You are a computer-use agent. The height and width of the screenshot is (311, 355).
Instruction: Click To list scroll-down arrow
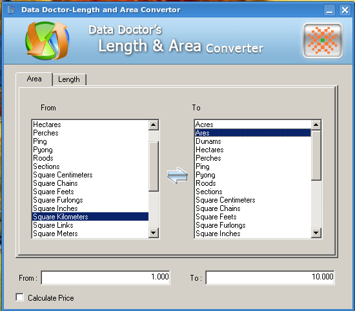coord(316,233)
